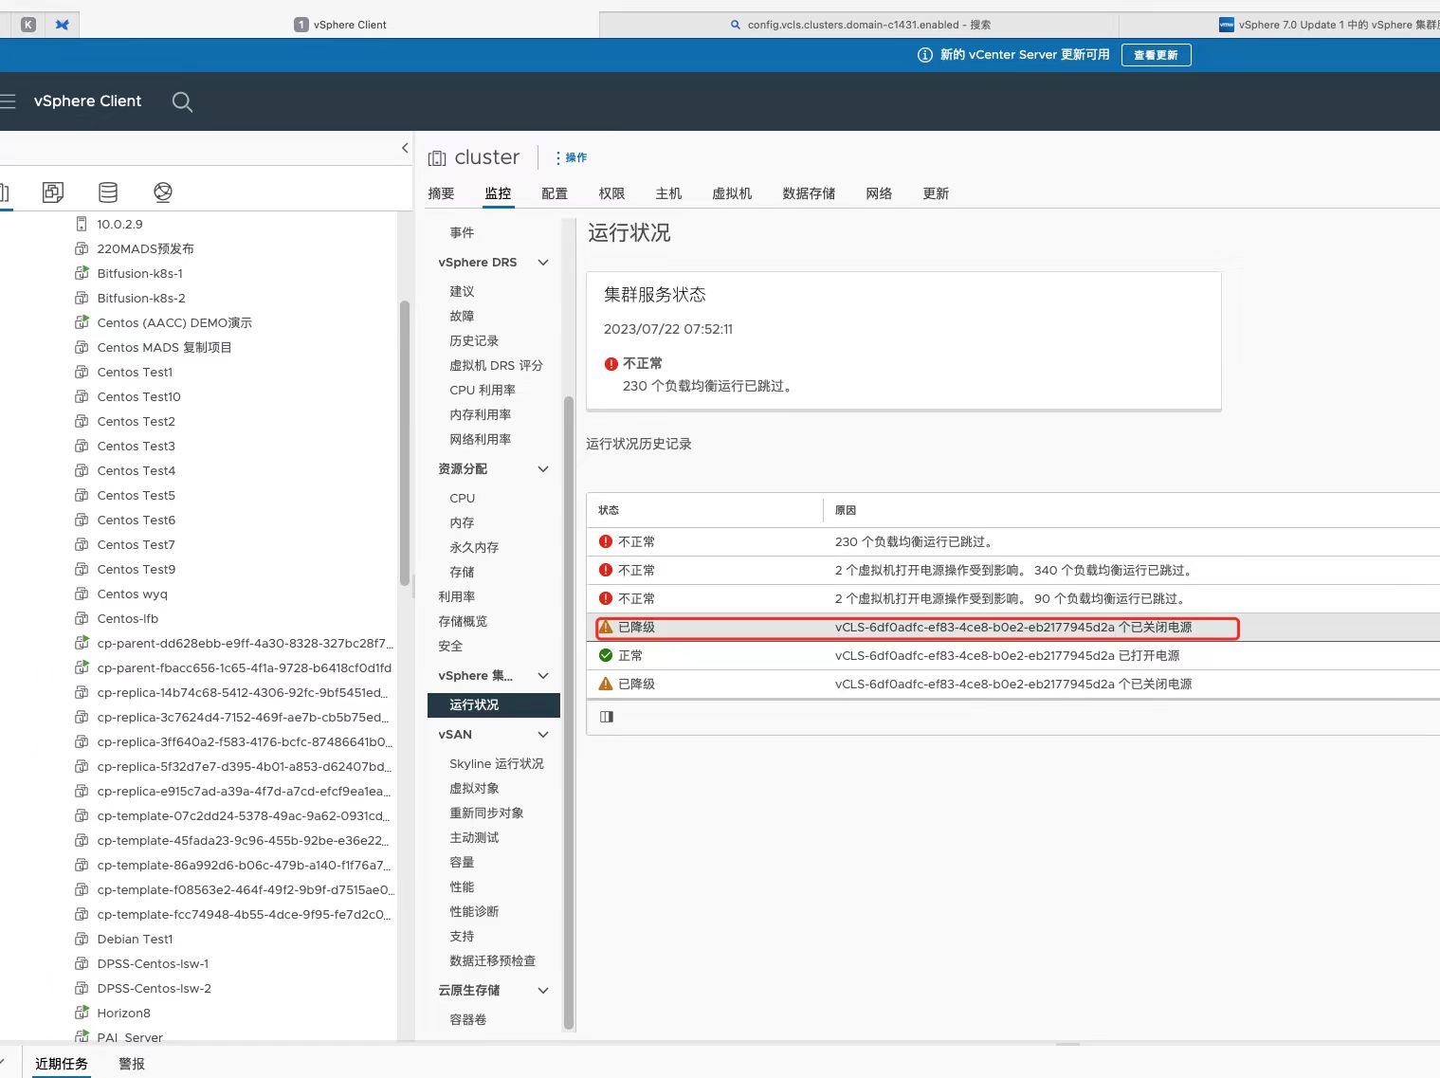Click the cluster object icon in header

point(437,158)
